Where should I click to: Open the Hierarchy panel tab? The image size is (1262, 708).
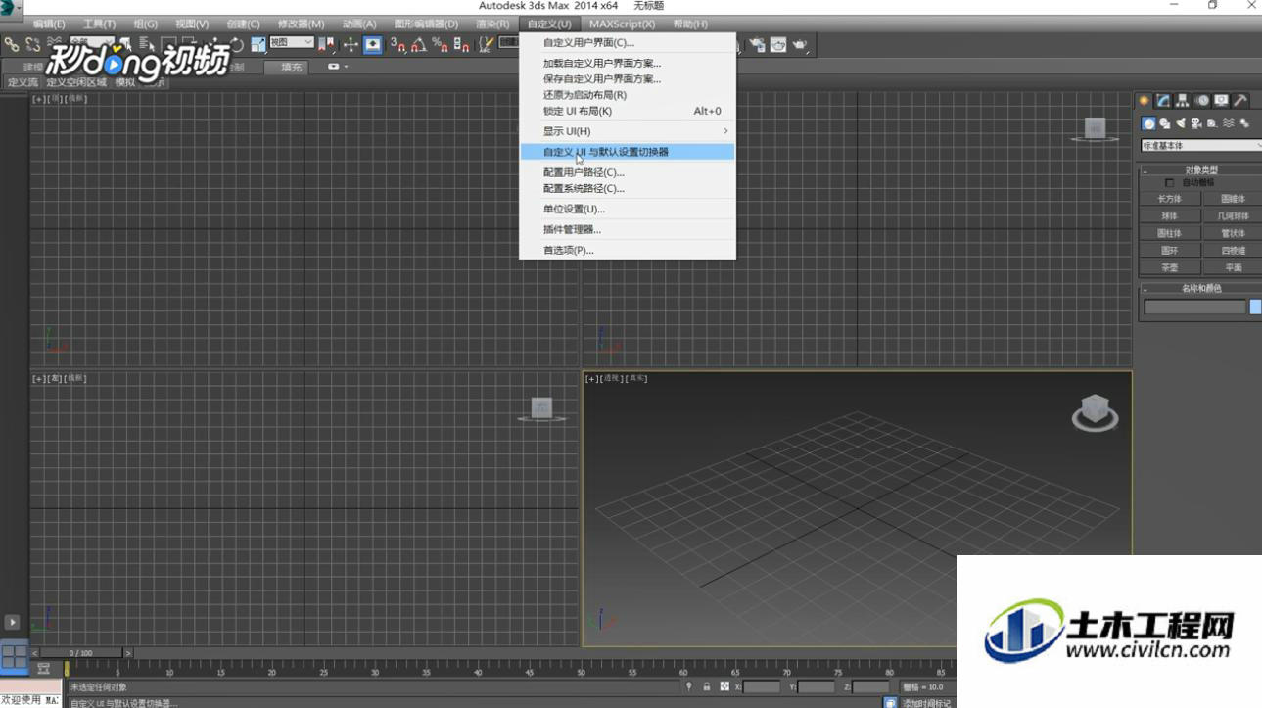1183,101
